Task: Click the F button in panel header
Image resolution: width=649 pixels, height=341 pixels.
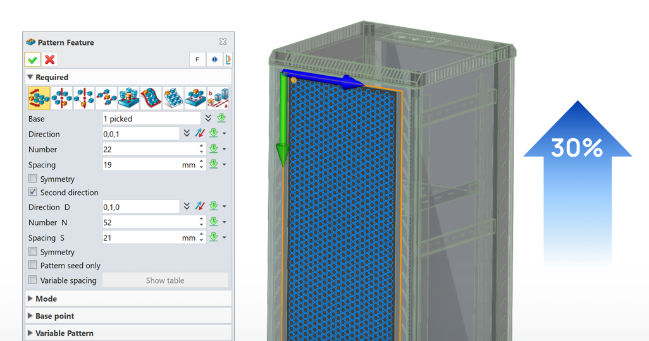Action: coord(197,59)
